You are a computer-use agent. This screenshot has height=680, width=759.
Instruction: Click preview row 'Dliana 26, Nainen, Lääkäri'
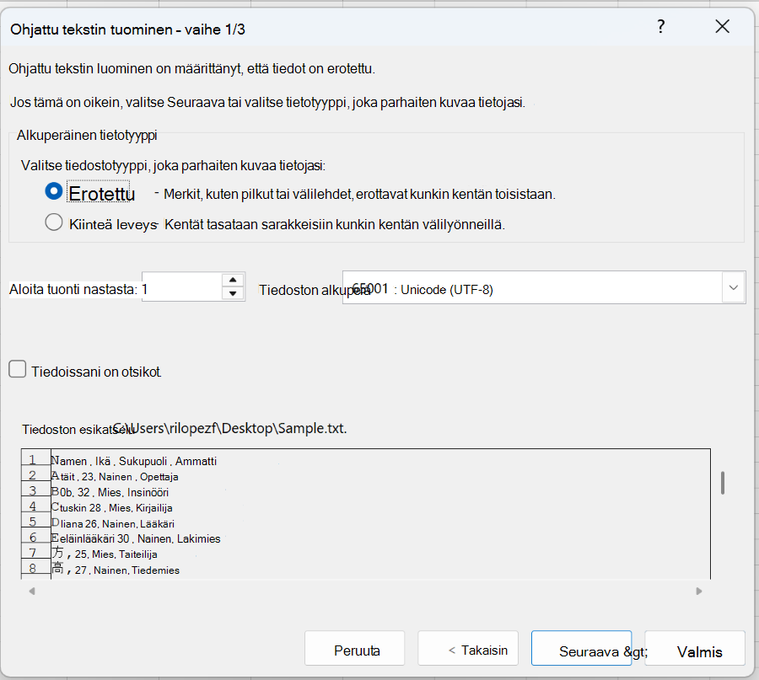pos(113,524)
